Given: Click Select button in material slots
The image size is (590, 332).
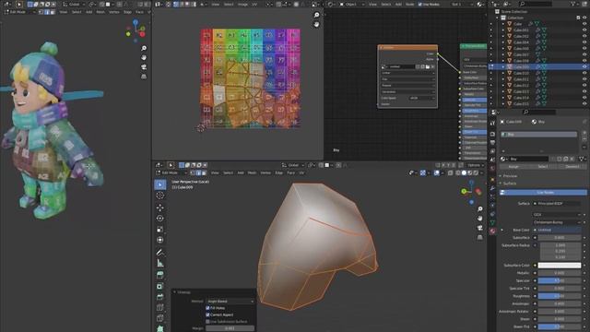Looking at the screenshot, I should (543, 166).
